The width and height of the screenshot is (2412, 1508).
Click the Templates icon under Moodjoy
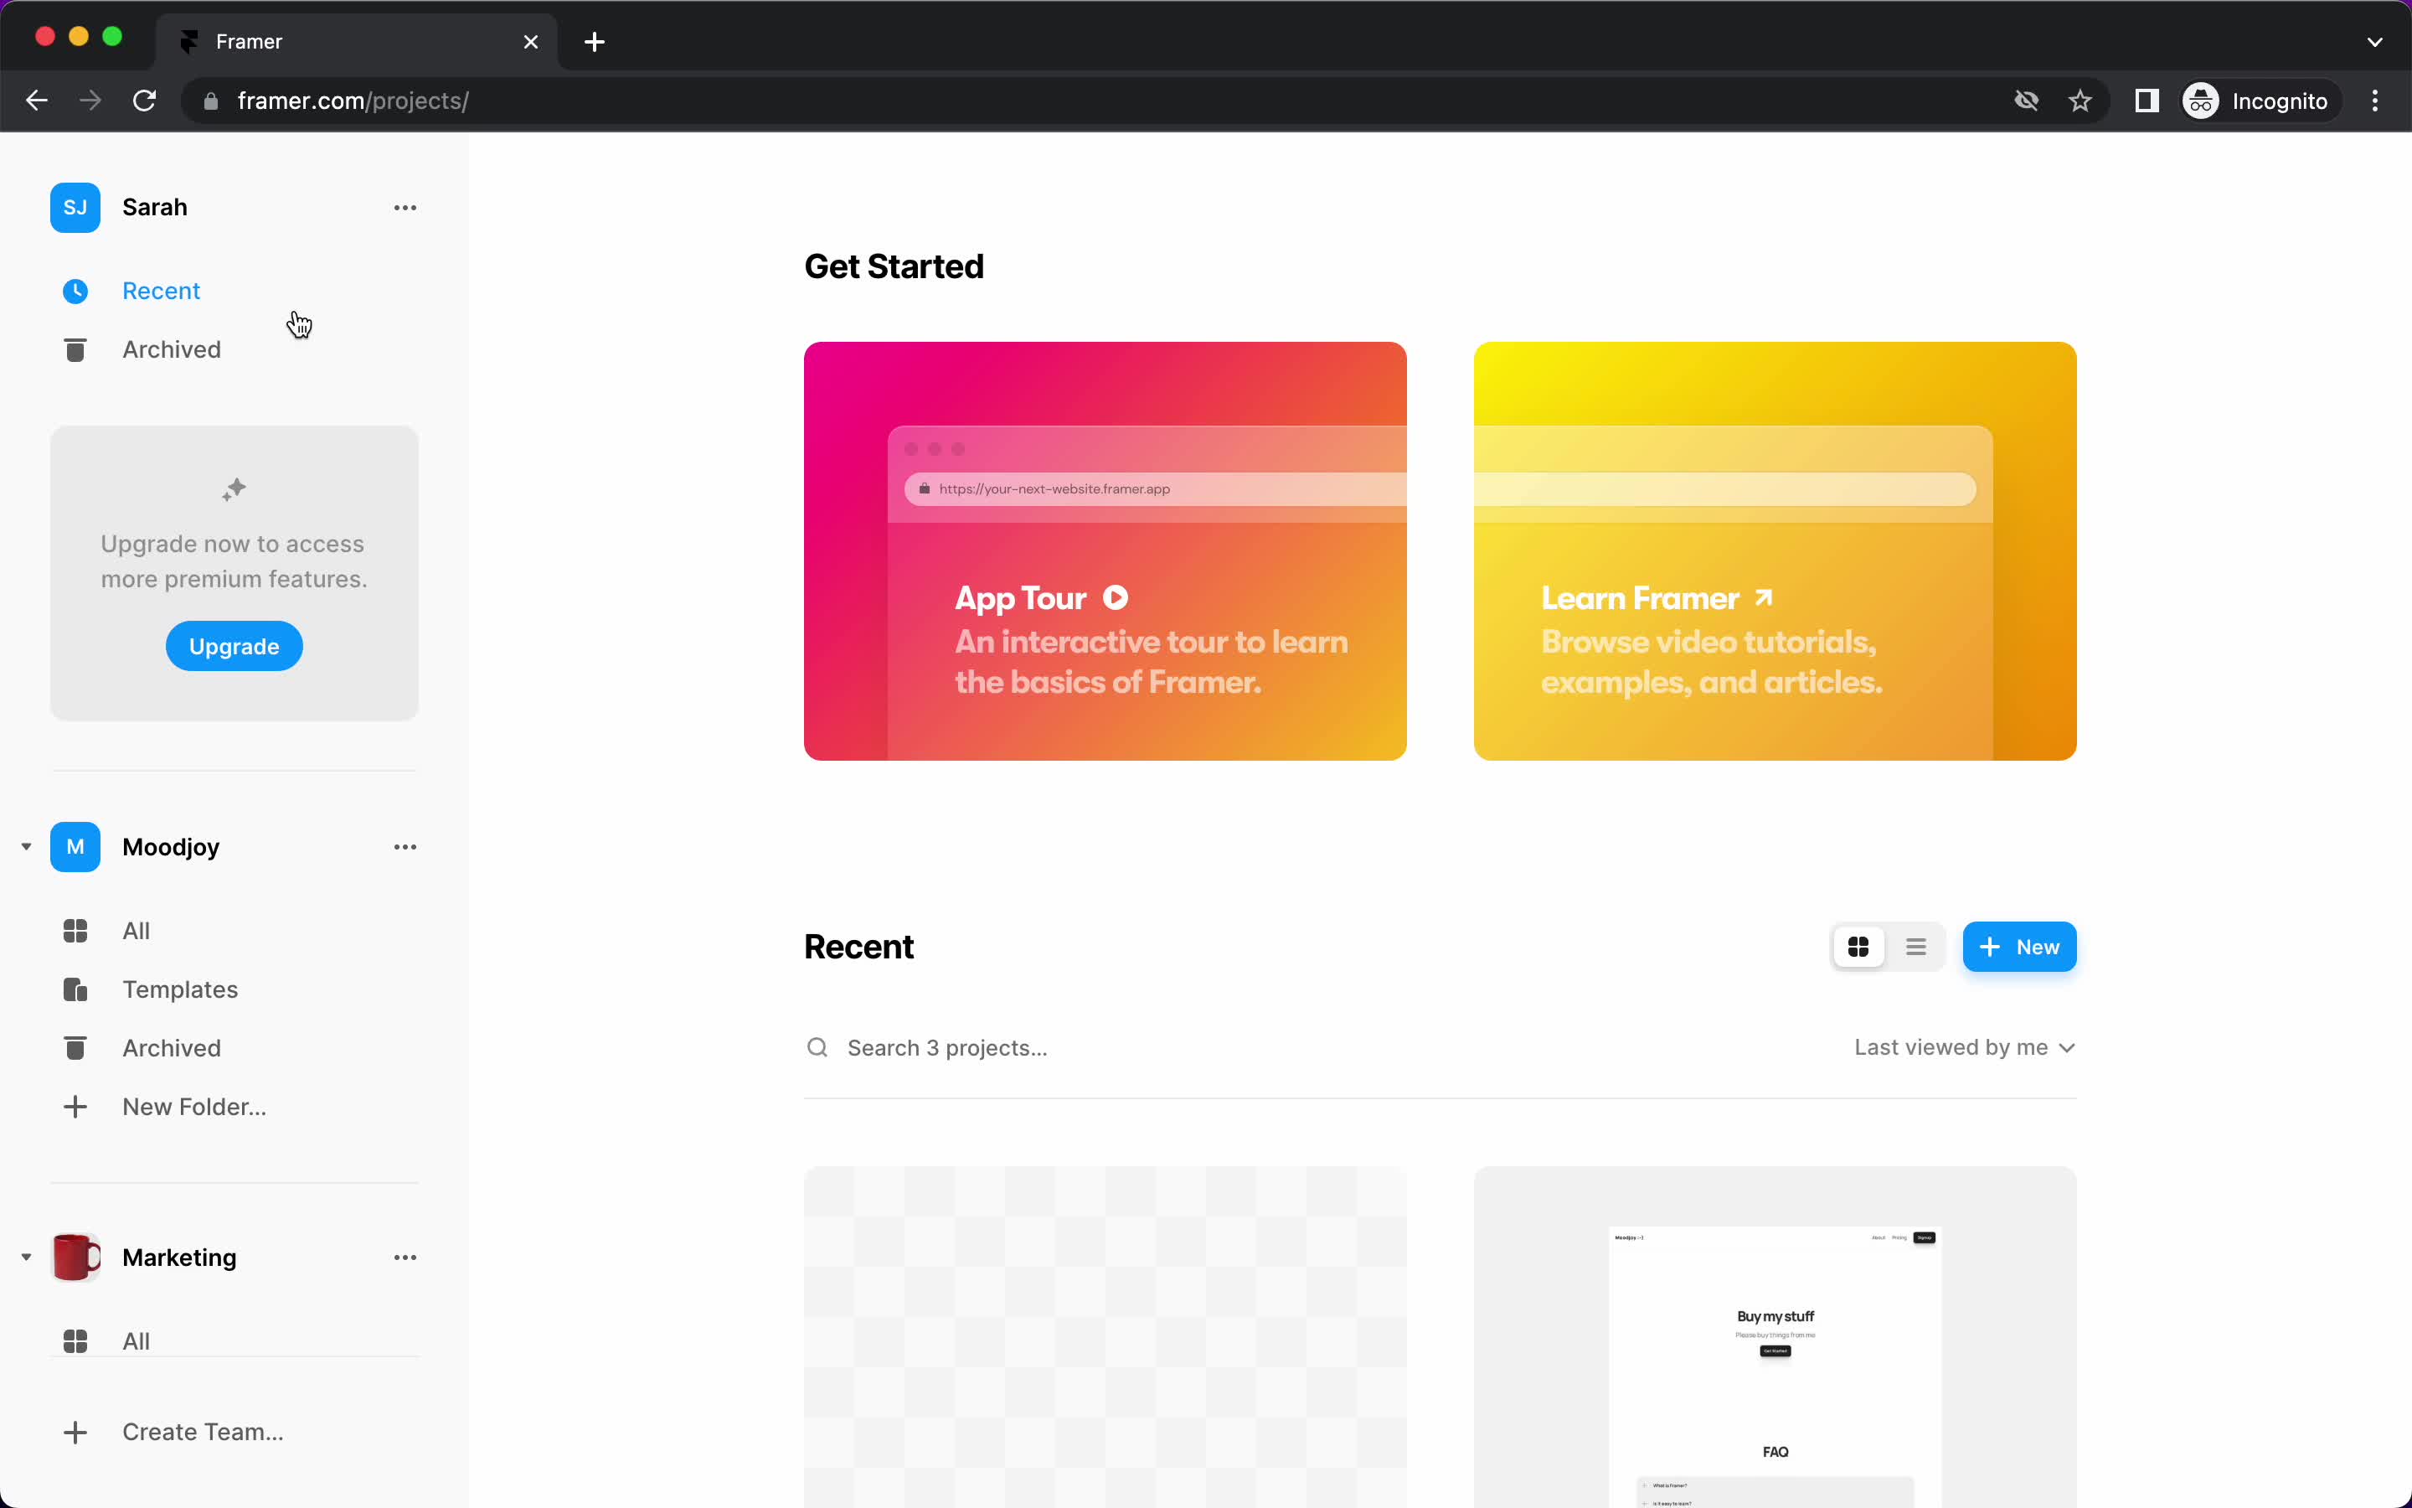76,989
